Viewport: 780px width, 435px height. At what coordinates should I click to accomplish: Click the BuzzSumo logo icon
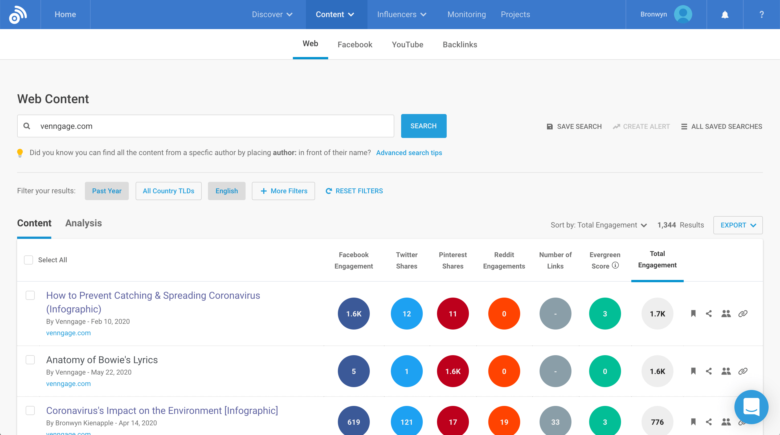point(18,15)
